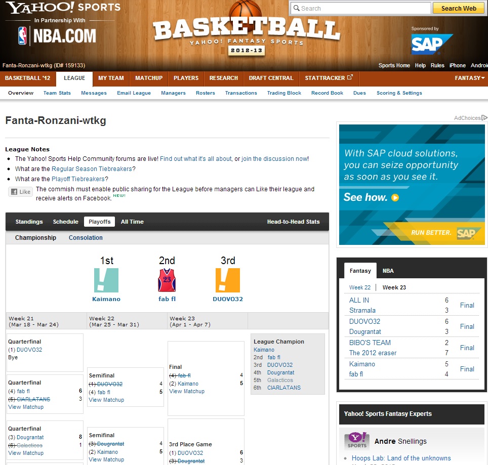488x465 pixels.
Task: Click the SAP sponsor logo in header
Action: [431, 45]
